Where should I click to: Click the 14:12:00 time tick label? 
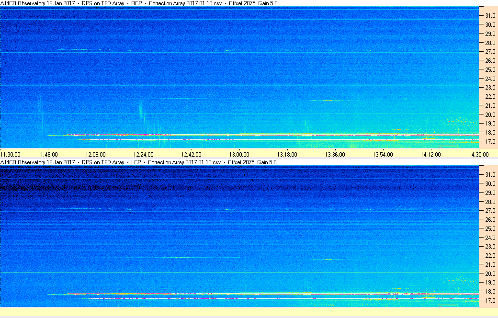430,154
